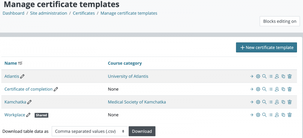
Task: Open University of Atlantis category link
Action: [x=128, y=76]
